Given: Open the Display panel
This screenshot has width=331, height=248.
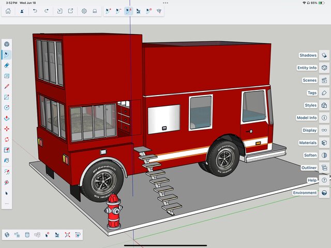Looking at the screenshot, I should pyautogui.click(x=310, y=130).
